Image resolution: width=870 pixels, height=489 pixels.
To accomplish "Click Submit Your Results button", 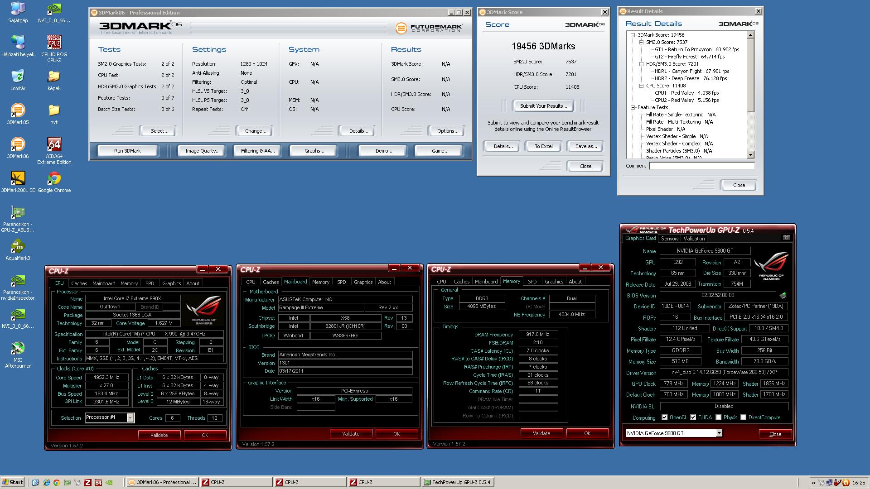I will [x=543, y=106].
